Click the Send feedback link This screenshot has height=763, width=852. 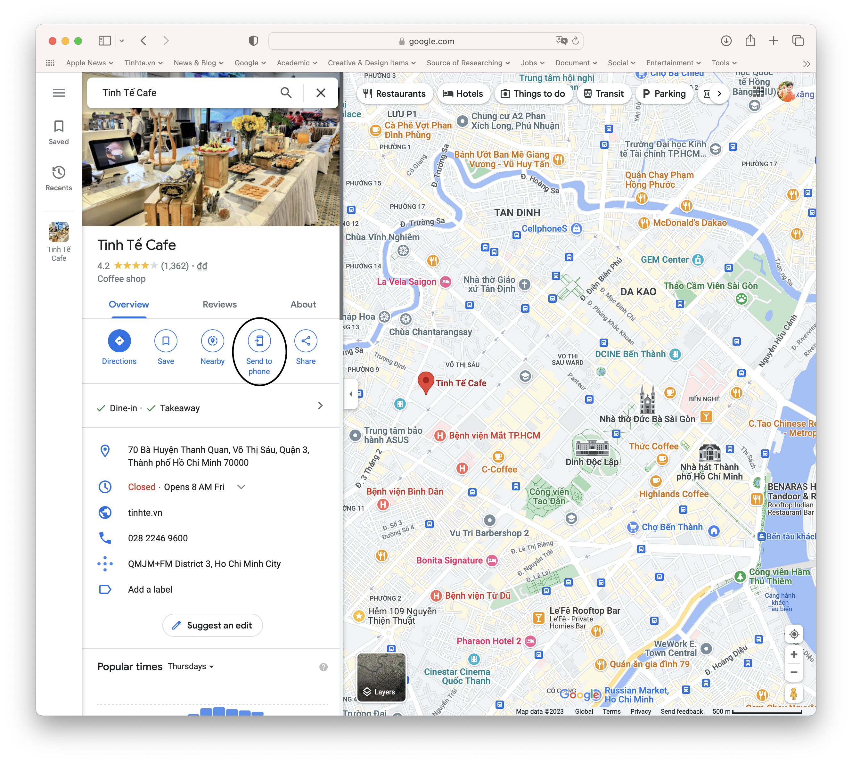[681, 711]
